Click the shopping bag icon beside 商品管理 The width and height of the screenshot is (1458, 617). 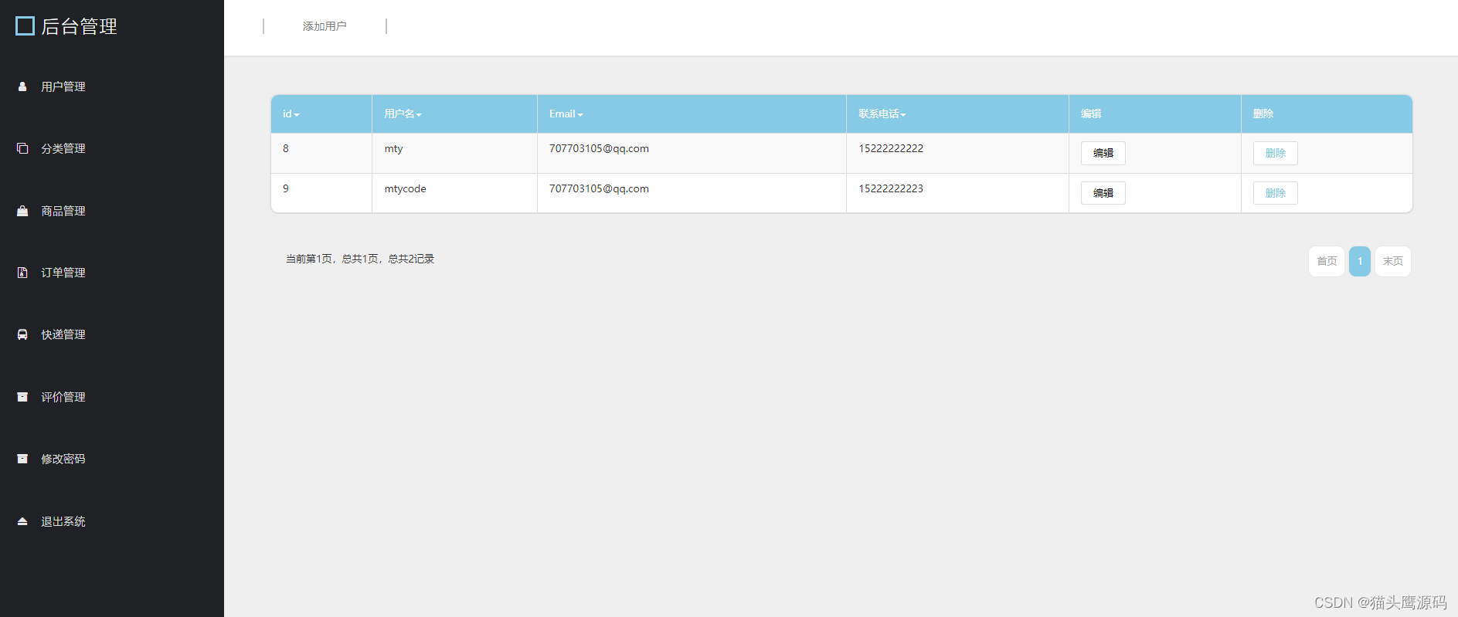tap(22, 211)
